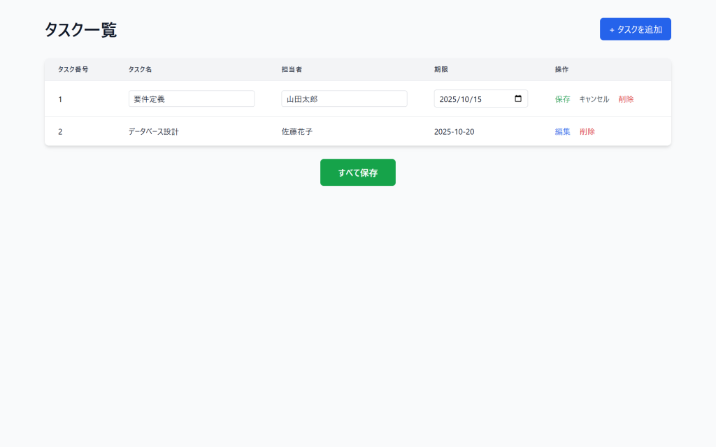Click the 期限 column header
716x447 pixels.
441,70
